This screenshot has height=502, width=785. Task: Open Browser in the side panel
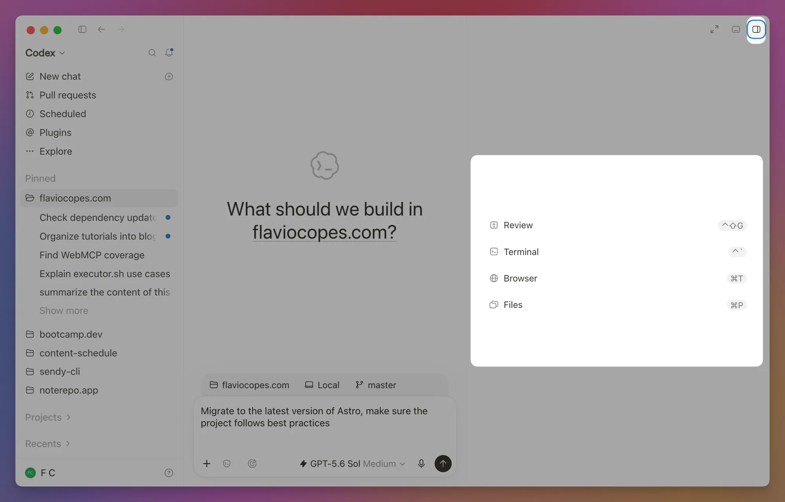pyautogui.click(x=618, y=278)
